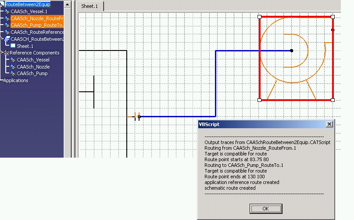The height and width of the screenshot is (220, 354).
Task: Collapse the CAASCH_RouteBetween2 drawing node
Action: coord(1,39)
